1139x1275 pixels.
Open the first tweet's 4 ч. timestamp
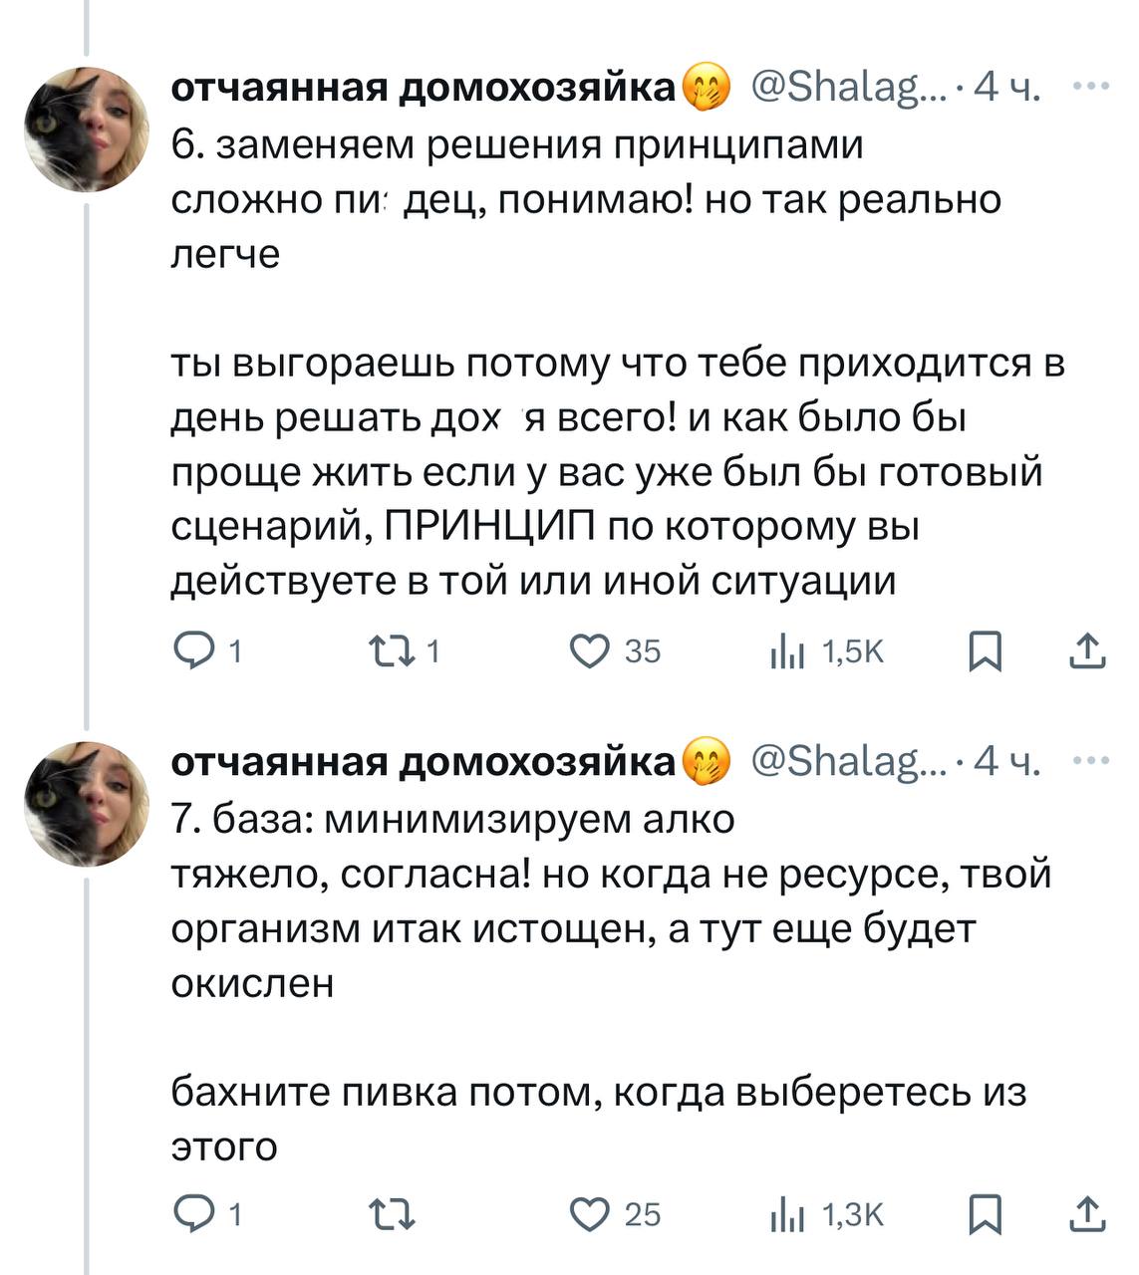pos(1006,88)
